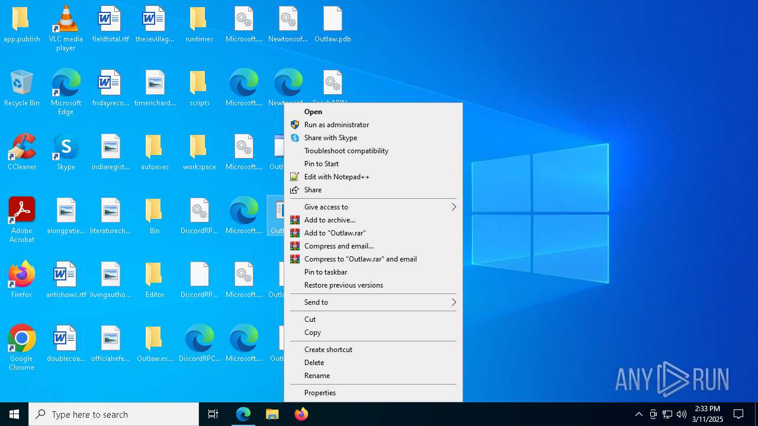The image size is (758, 426).
Task: Select the Bin folder icon
Action: click(x=155, y=211)
